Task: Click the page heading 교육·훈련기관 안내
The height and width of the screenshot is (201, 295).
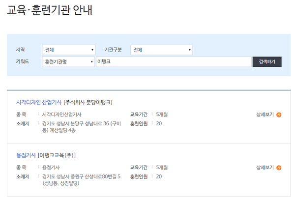Action: point(50,10)
